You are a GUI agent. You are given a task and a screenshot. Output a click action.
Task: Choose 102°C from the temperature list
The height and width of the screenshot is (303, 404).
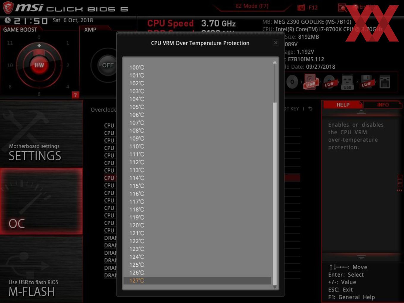[197, 83]
